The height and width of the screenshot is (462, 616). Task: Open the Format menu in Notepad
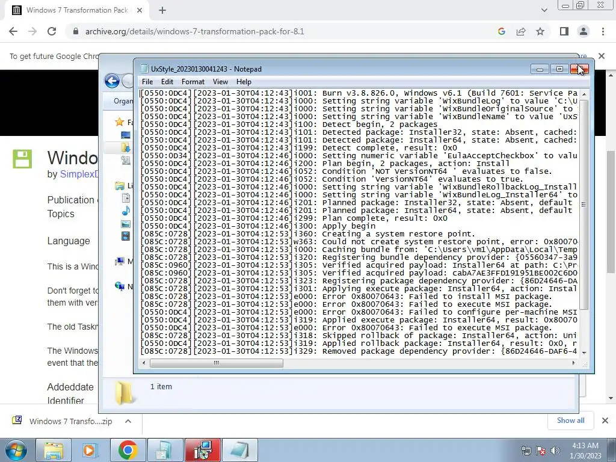193,82
